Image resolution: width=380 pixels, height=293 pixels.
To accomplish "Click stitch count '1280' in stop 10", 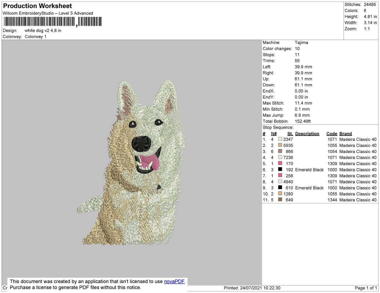I will (x=288, y=194).
